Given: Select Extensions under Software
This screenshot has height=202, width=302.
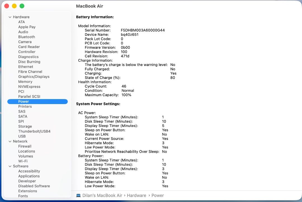Looking at the screenshot, I should 27,191.
